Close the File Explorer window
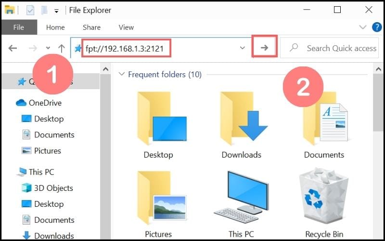The image size is (385, 241). click(369, 10)
